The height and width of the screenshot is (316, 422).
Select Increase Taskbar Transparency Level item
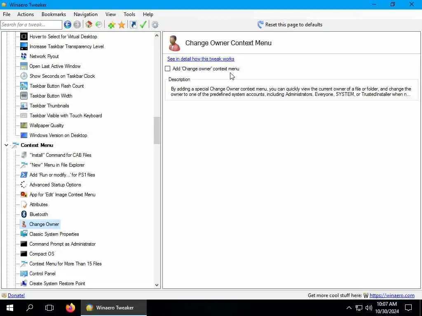click(66, 46)
